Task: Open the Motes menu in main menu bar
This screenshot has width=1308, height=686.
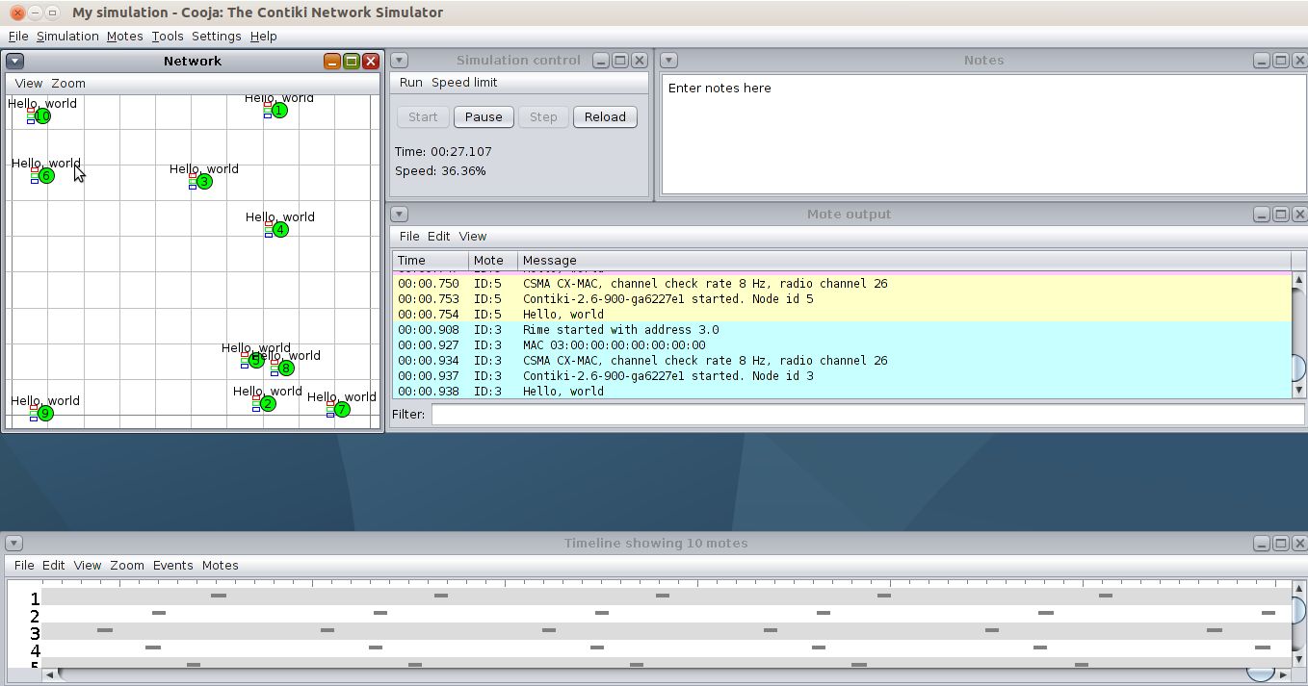Action: tap(124, 37)
